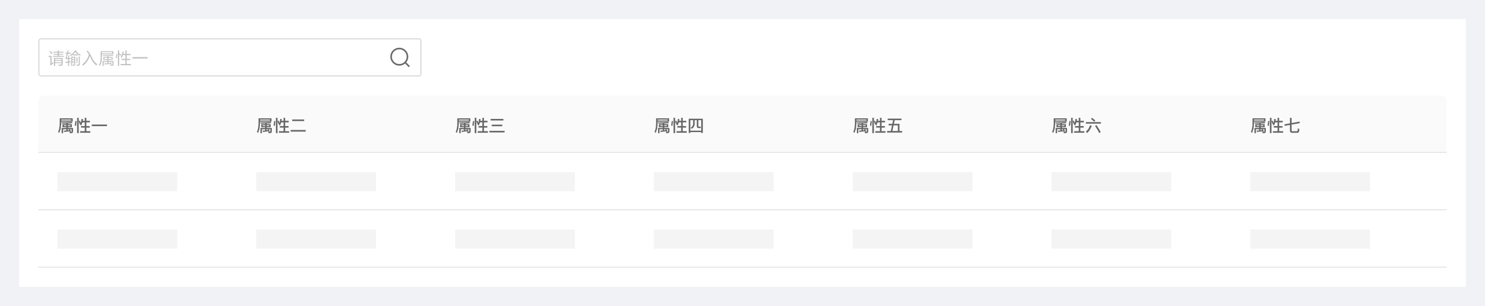The height and width of the screenshot is (306, 1485).
Task: Click the magnifier search icon
Action: click(x=399, y=57)
